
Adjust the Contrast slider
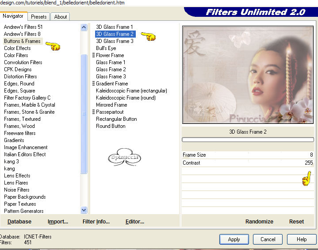coord(248,163)
